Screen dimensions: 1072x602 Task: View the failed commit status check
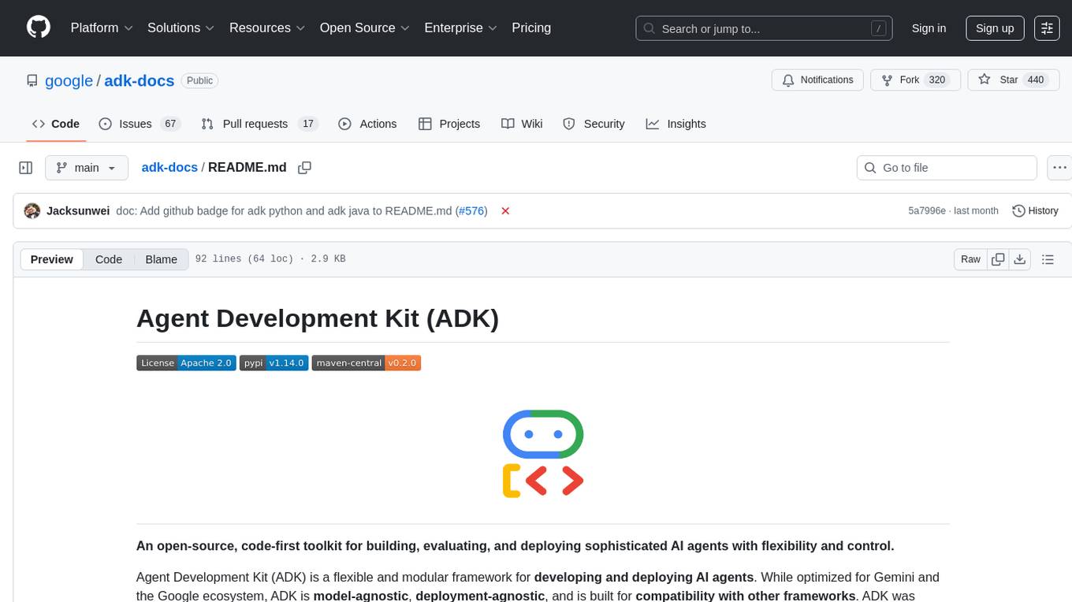505,211
